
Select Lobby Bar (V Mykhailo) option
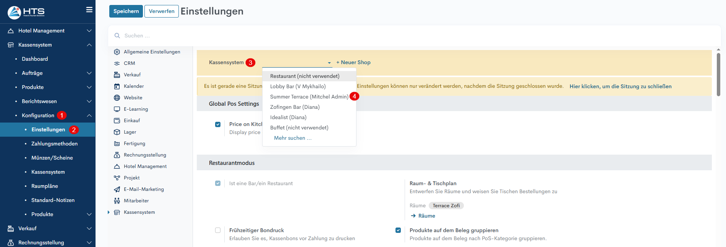(298, 87)
